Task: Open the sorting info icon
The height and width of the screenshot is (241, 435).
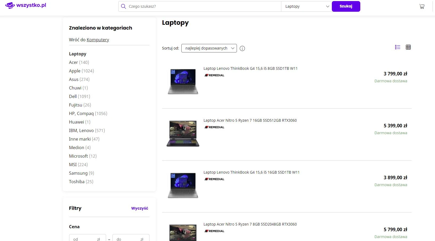Action: (x=242, y=48)
